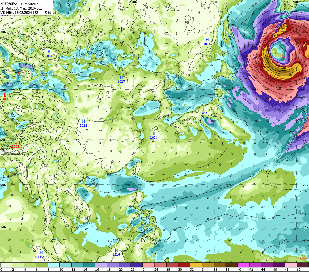This screenshot has height=272, width=309.
Task: Click the 1019 high pressure value
Action: (41, 257)
